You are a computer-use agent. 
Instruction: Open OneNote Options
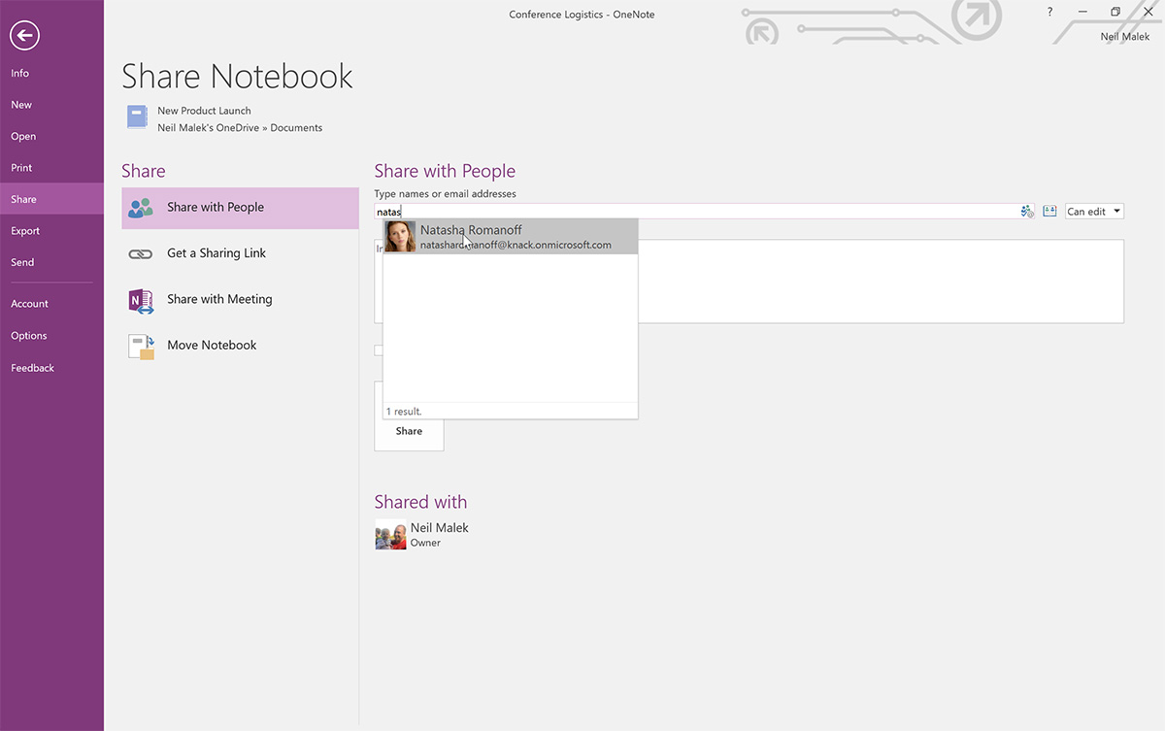(x=28, y=335)
